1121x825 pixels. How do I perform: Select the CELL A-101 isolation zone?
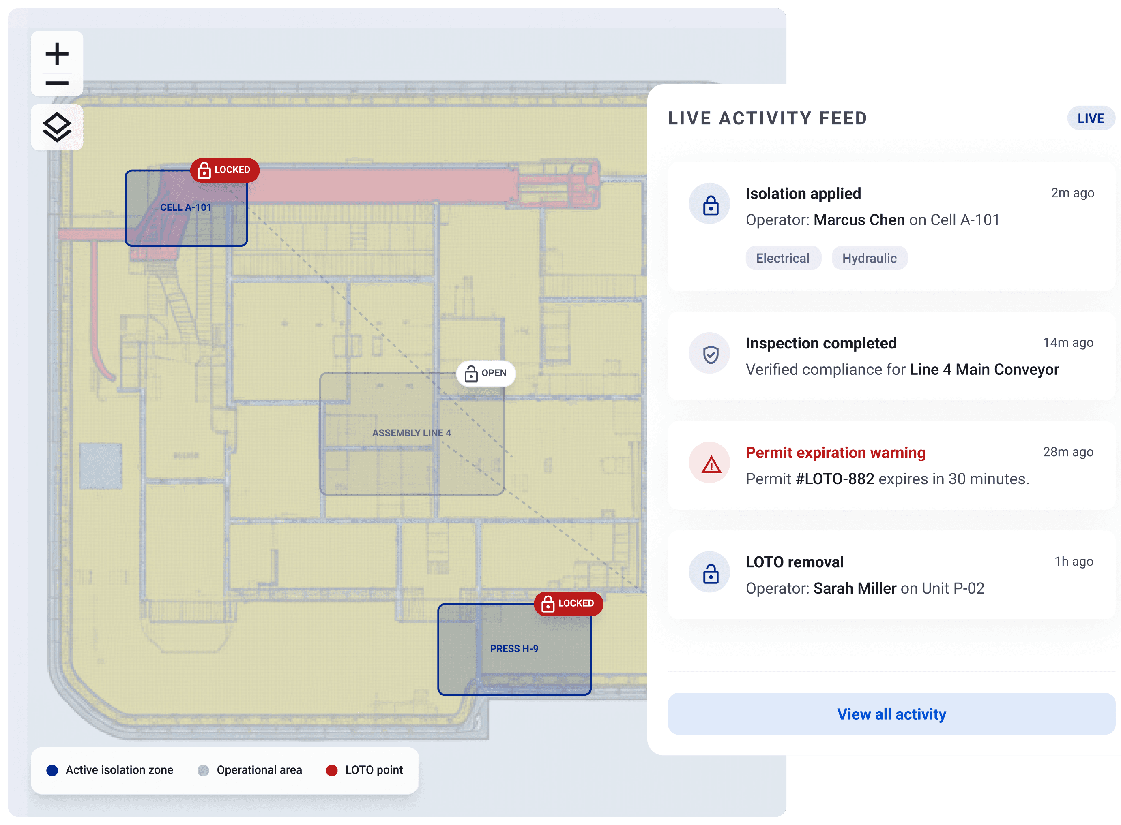pos(186,208)
